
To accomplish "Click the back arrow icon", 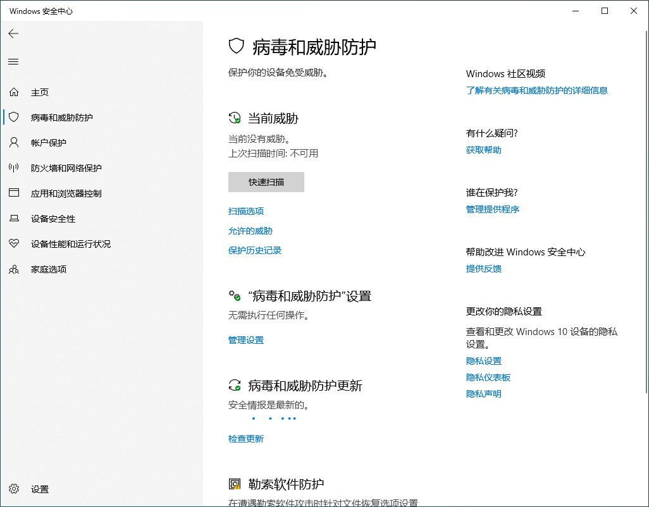I will [x=13, y=34].
